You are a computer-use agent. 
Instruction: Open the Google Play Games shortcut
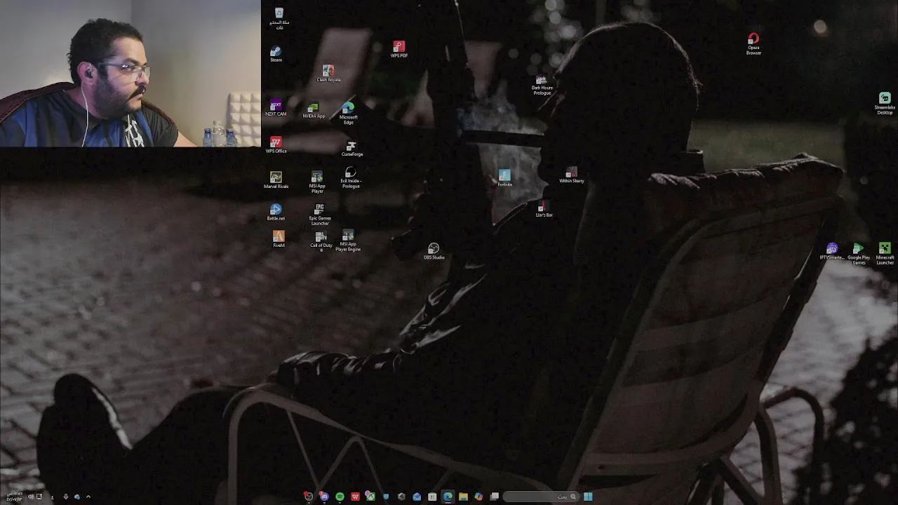(858, 253)
